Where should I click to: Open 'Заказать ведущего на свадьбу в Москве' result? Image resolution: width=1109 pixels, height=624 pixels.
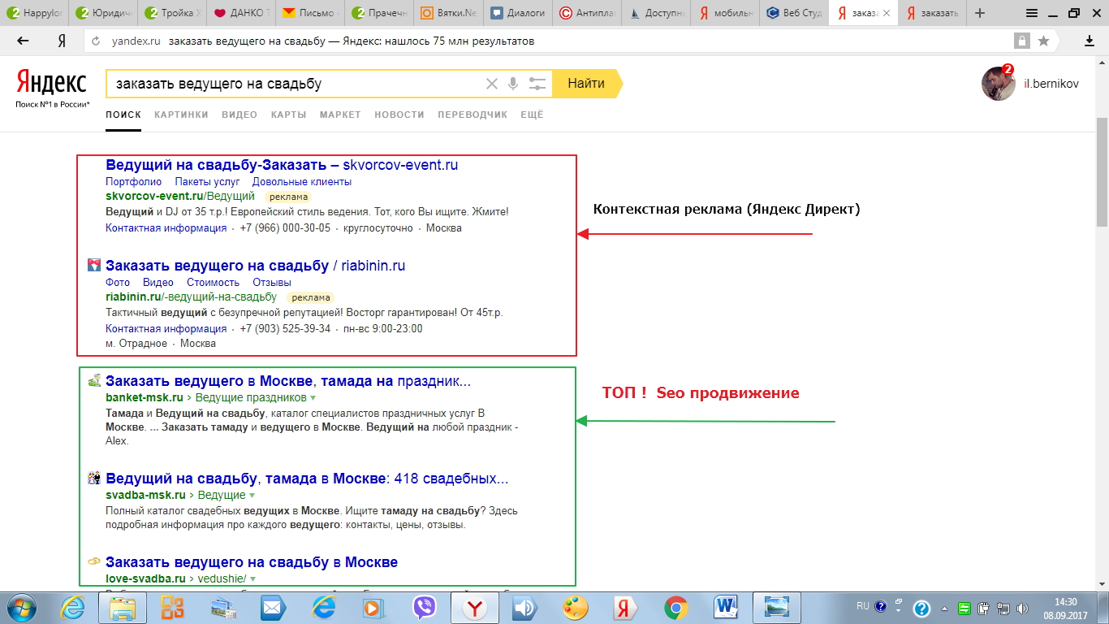tap(252, 562)
